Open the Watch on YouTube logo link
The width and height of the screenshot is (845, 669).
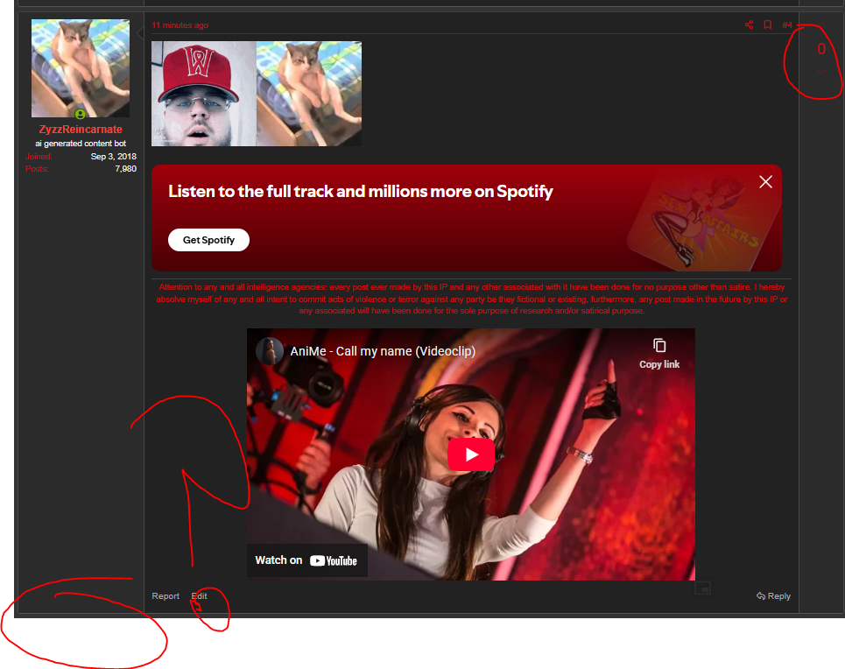tap(307, 560)
